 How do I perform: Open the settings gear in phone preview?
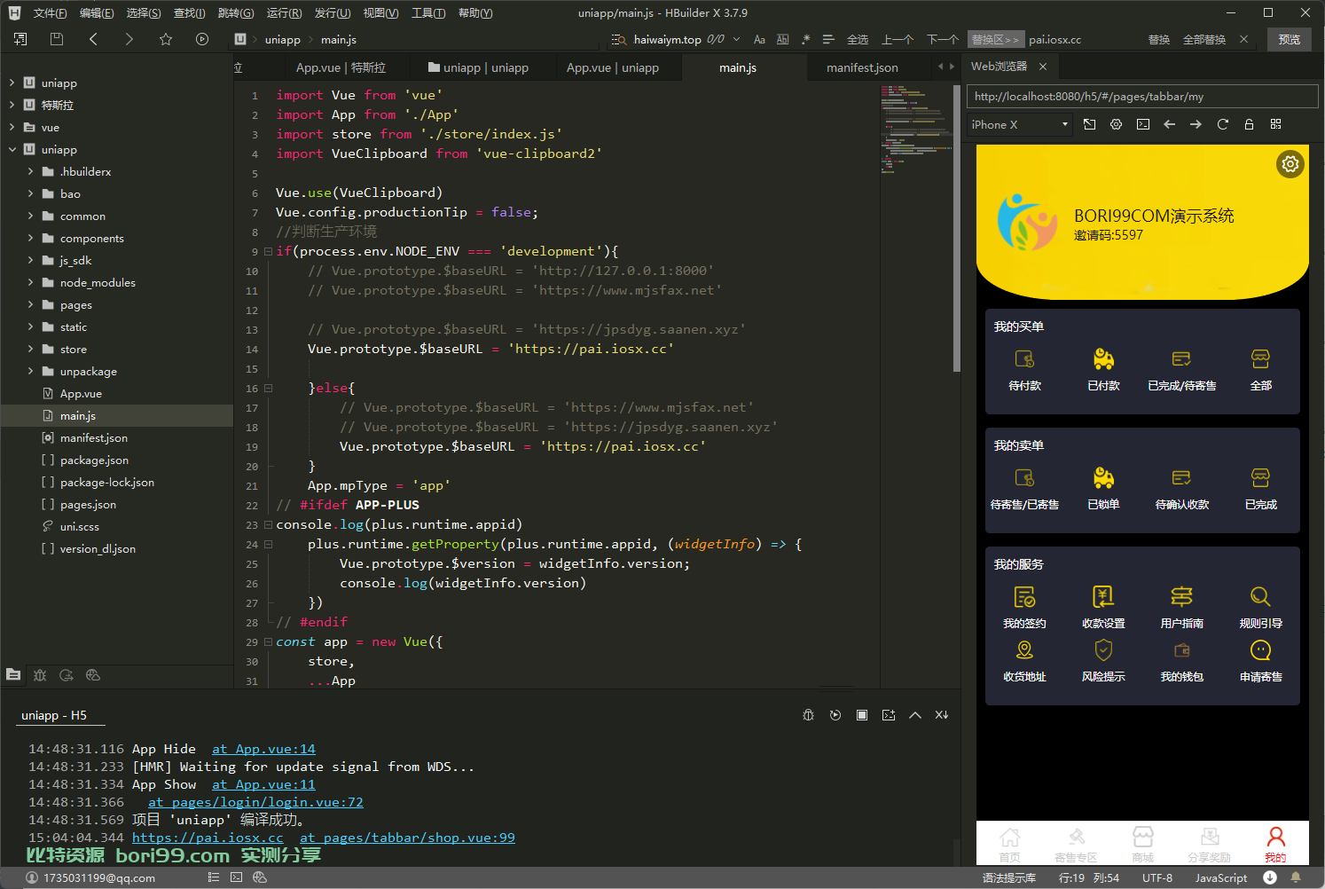(x=1290, y=164)
